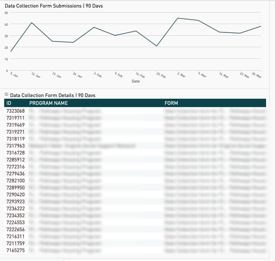The width and height of the screenshot is (275, 261).
Task: Click the 30 Mar final data point
Action: tap(261, 26)
